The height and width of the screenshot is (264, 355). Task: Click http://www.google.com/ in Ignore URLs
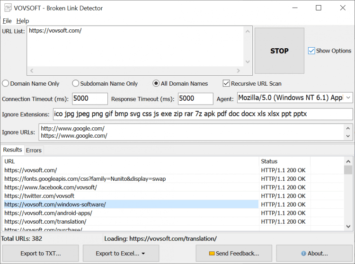point(72,129)
